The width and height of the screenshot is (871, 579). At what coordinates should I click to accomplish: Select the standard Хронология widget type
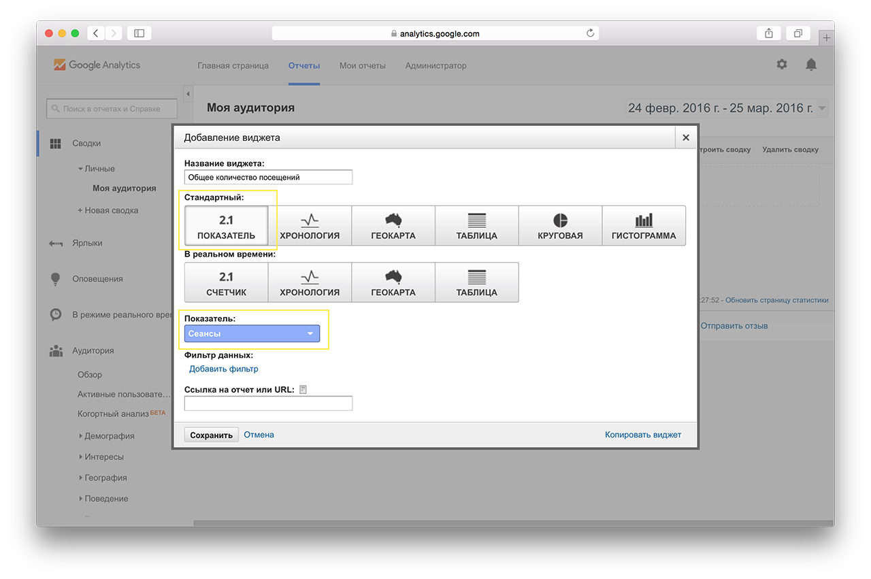click(x=310, y=226)
